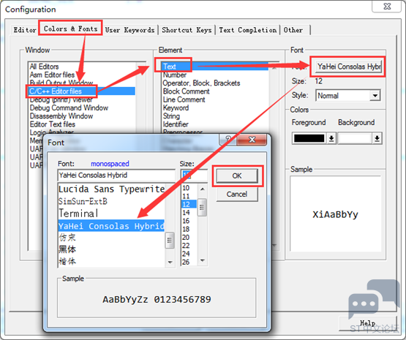Switch to the Shortcut Keys tab
This screenshot has height=340, width=406.
point(187,30)
